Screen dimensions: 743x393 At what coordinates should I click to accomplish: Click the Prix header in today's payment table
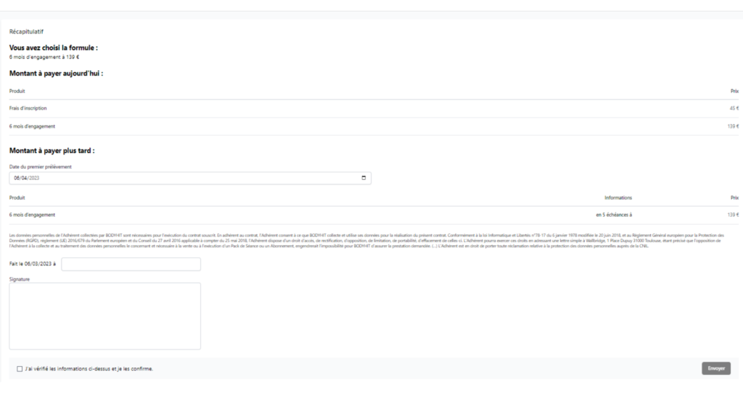click(734, 91)
